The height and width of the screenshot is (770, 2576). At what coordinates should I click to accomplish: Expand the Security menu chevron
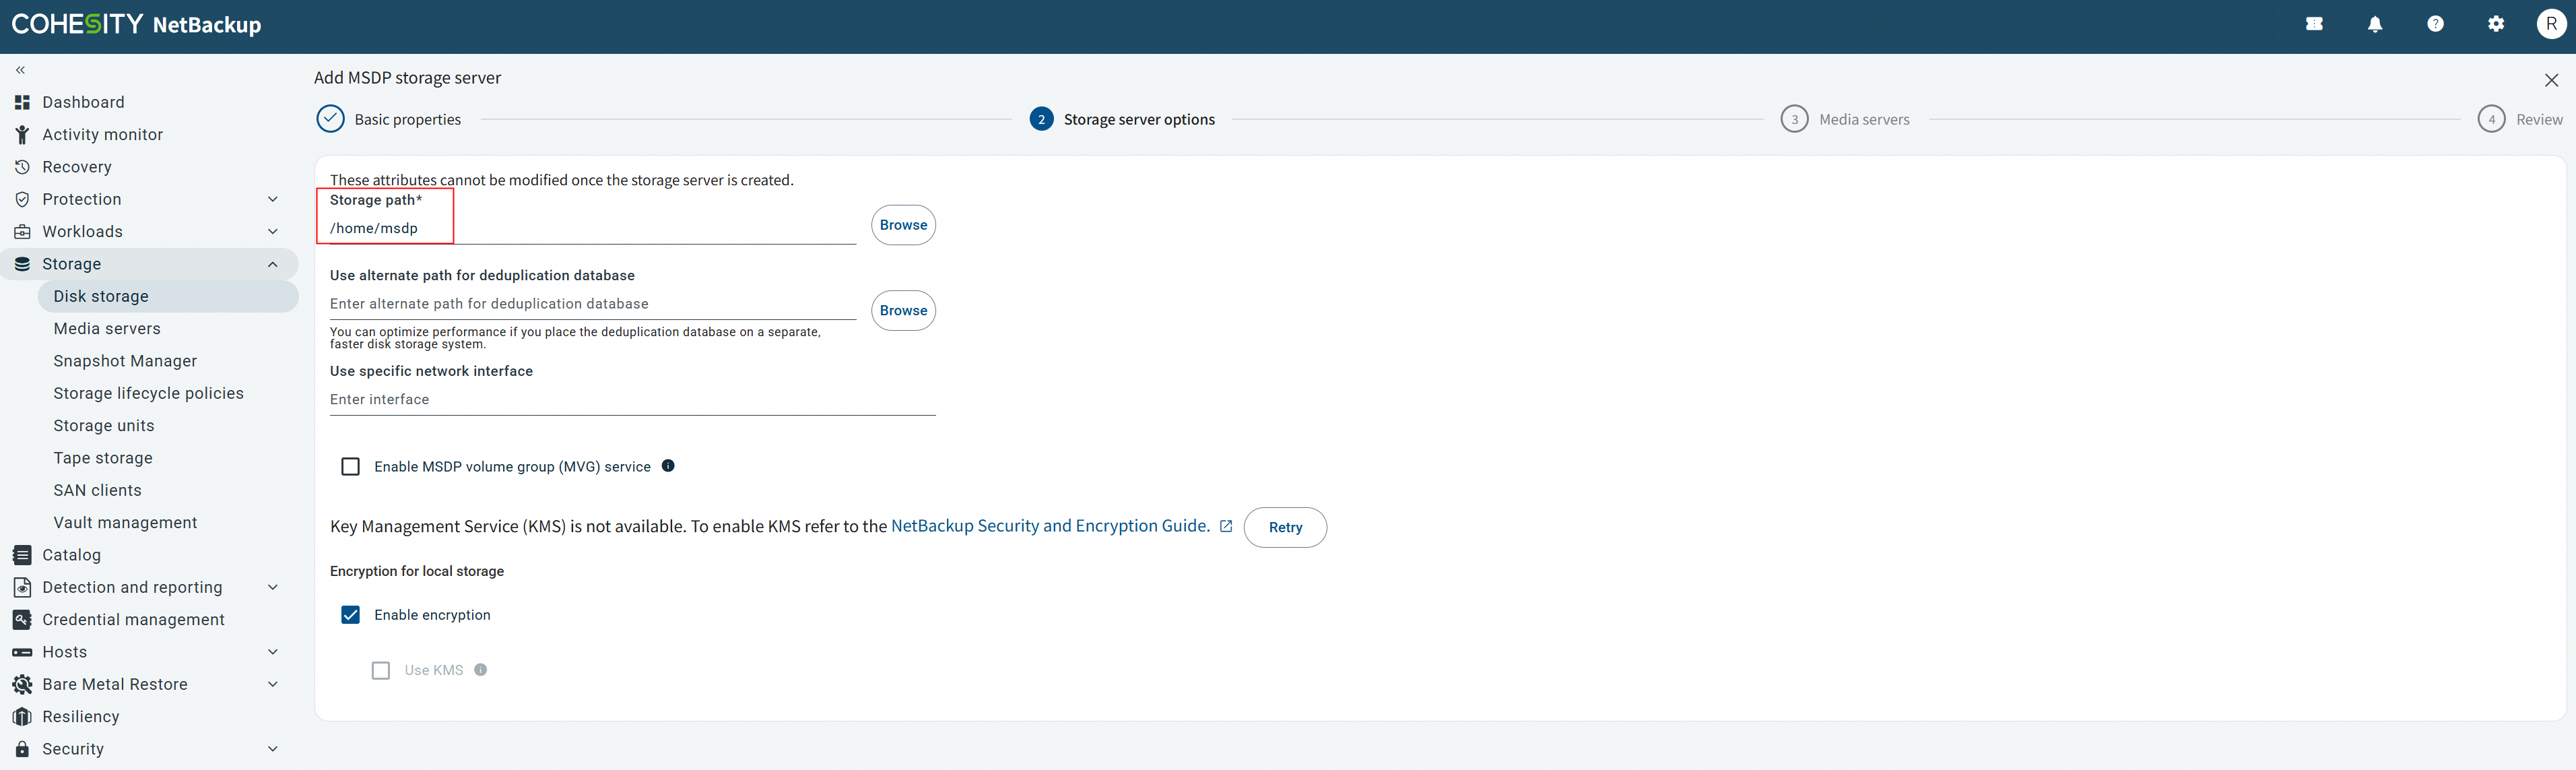tap(273, 749)
